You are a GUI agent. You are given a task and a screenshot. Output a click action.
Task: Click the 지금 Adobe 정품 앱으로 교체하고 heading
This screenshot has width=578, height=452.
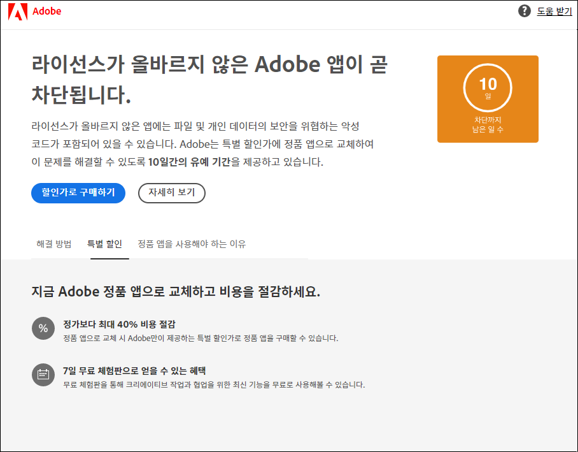(x=176, y=292)
